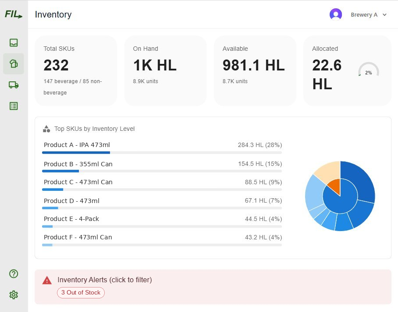Click the 88.5 HL (9%) value

click(263, 182)
